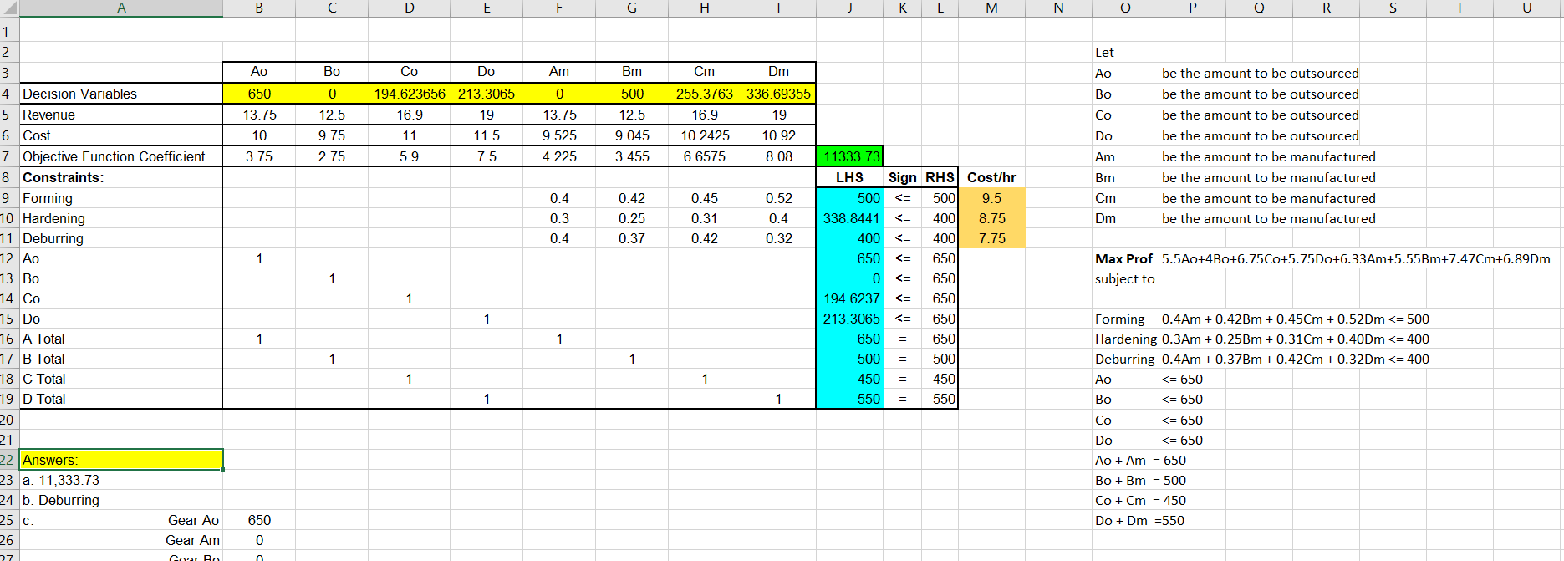
Task: Select Forming coefficient 0.52 for Dm
Action: pos(778,198)
